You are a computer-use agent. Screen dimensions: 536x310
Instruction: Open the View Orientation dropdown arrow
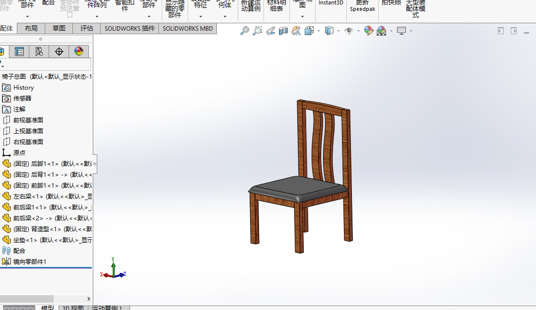pos(319,31)
